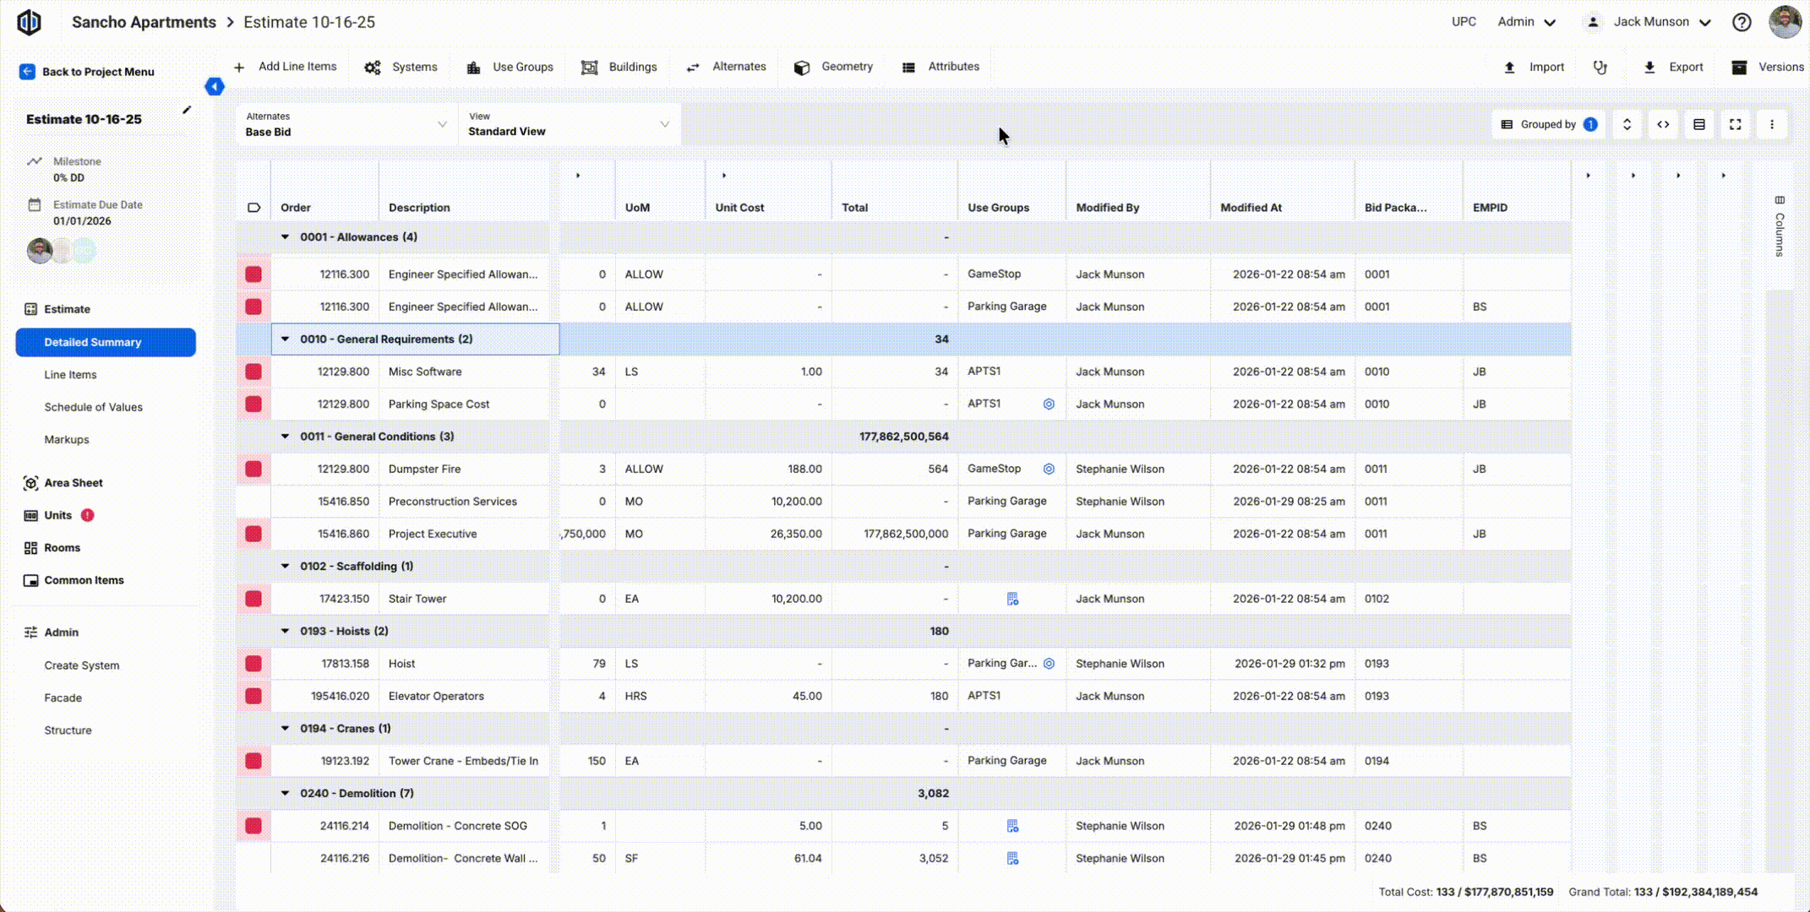Collapse the left sidebar arrow
Viewport: 1810px width, 912px height.
pyautogui.click(x=215, y=87)
